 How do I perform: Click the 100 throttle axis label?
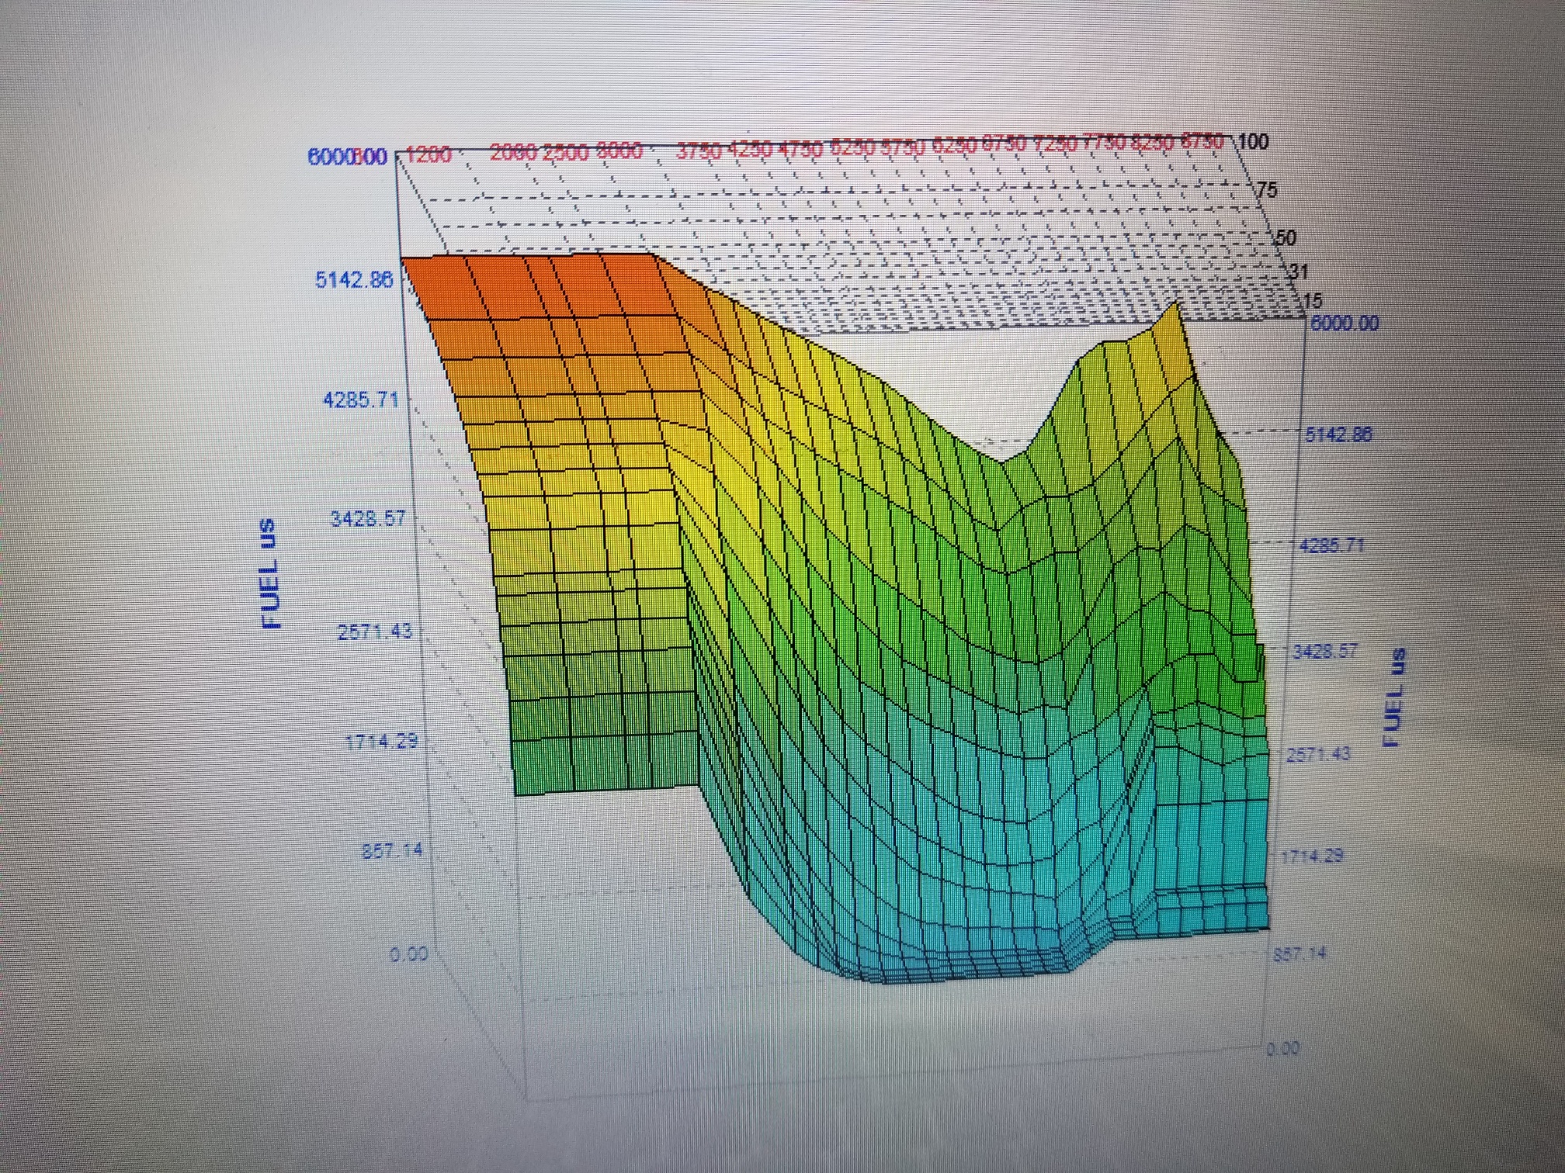[1254, 142]
